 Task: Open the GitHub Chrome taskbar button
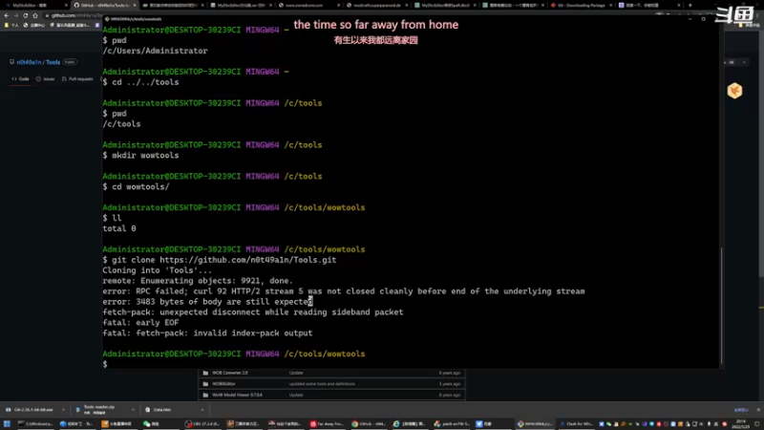tap(369, 424)
